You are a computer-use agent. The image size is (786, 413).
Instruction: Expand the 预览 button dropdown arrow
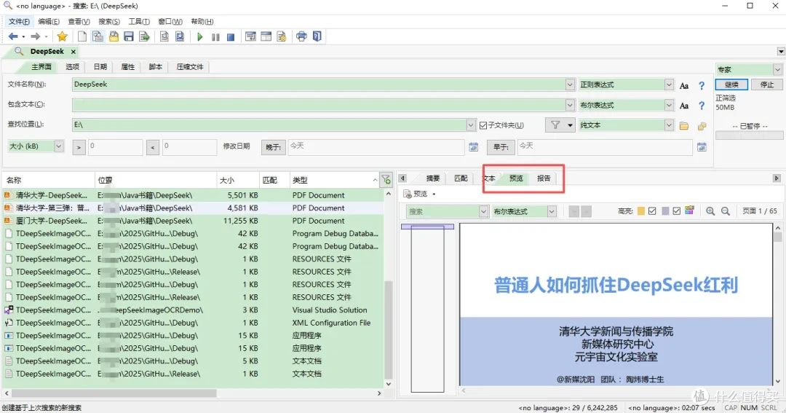tap(434, 194)
